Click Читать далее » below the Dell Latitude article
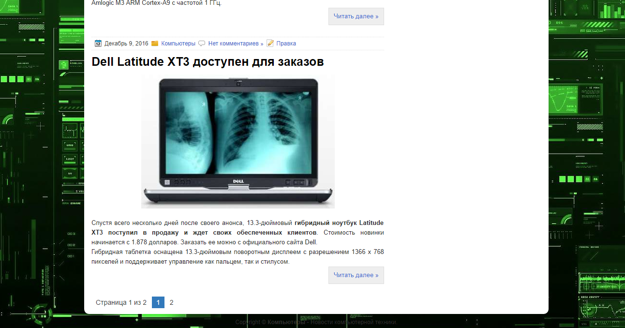 pyautogui.click(x=356, y=275)
